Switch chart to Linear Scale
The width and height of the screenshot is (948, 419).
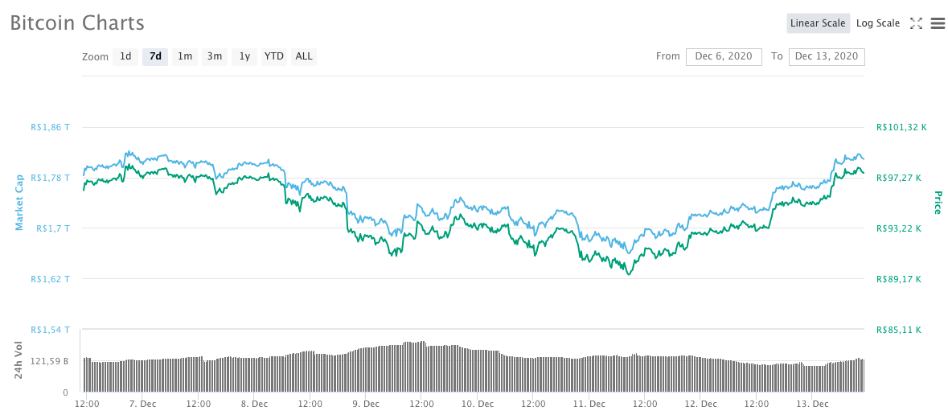pos(818,23)
